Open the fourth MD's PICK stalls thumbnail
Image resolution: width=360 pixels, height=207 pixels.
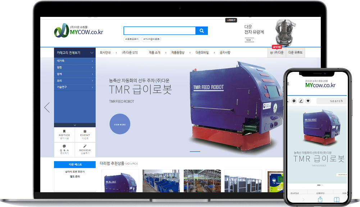(x=243, y=181)
